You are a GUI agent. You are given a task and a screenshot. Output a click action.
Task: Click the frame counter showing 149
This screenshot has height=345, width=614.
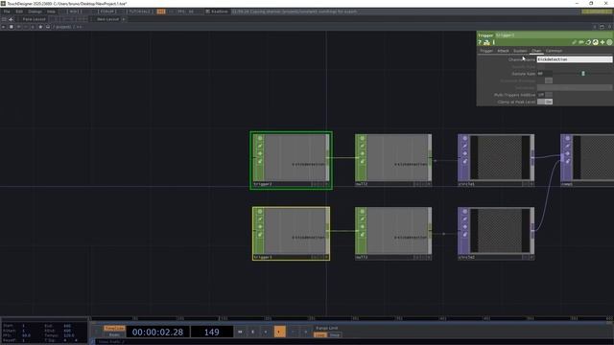point(212,333)
